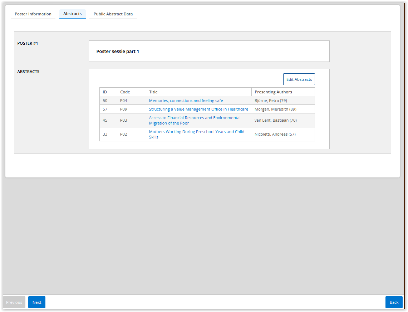Open 'Memories, connections and feeling safe' abstract
Image resolution: width=408 pixels, height=312 pixels.
tap(186, 101)
